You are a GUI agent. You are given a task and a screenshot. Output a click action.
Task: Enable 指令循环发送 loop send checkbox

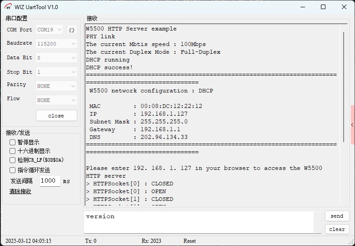point(13,170)
